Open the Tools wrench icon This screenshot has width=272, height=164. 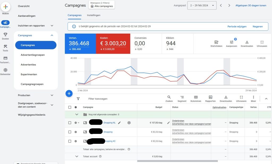(x=5, y=46)
